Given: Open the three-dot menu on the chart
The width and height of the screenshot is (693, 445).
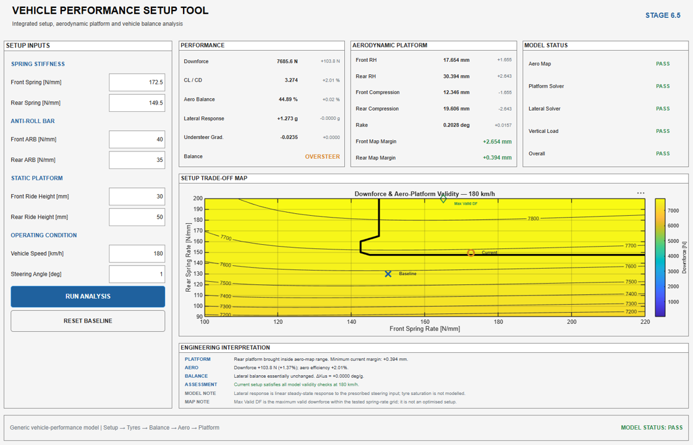Looking at the screenshot, I should pos(640,193).
